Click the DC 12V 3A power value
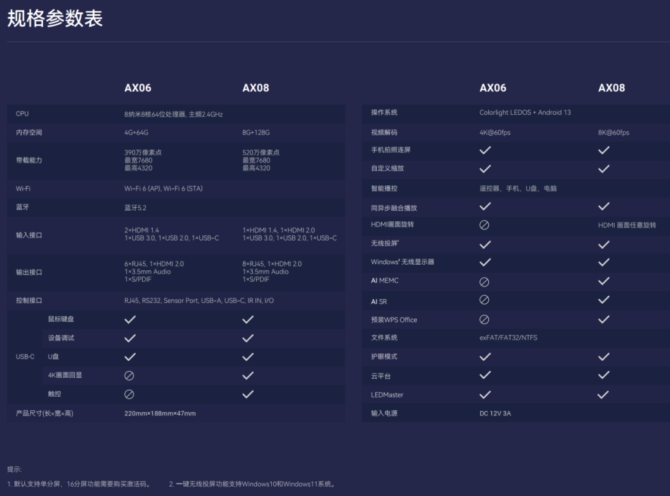The image size is (670, 496). pyautogui.click(x=495, y=414)
